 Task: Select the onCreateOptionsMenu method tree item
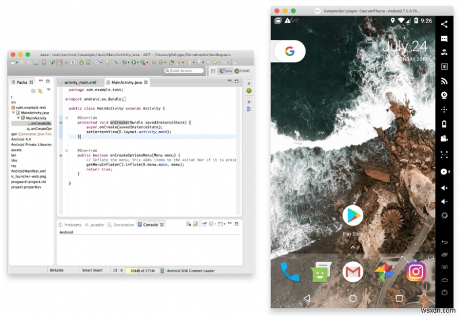coord(39,128)
